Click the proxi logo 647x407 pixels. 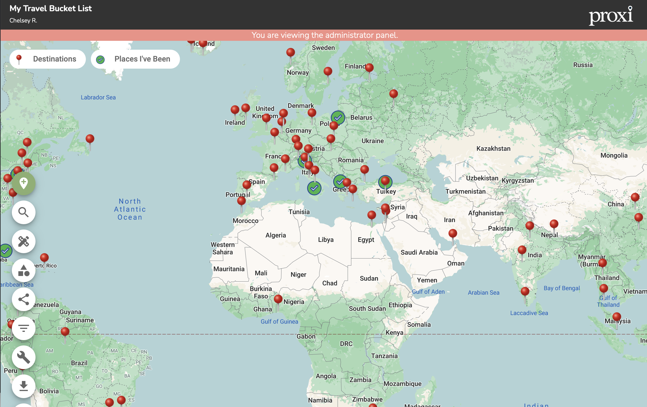(611, 15)
